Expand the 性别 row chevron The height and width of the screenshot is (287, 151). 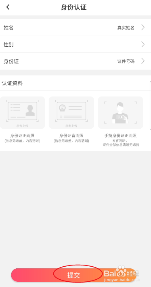tap(143, 44)
